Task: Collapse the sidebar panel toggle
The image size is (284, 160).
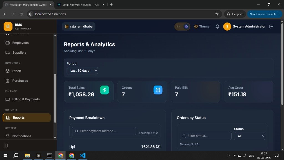Action: tap(6, 146)
